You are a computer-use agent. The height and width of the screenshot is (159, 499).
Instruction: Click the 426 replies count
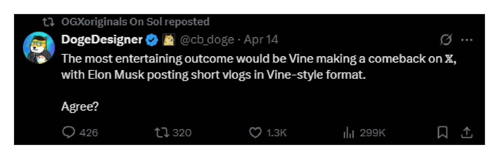[89, 133]
